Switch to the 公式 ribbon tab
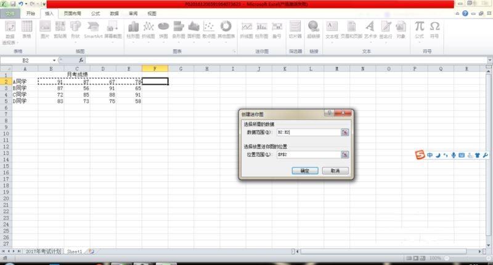Screen dimensions: 493x265 click(96, 13)
